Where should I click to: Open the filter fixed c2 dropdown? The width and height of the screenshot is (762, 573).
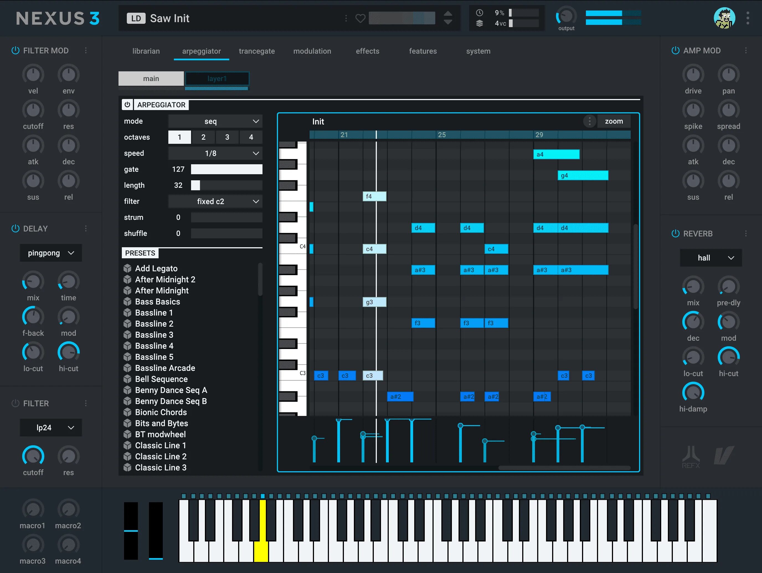(215, 201)
